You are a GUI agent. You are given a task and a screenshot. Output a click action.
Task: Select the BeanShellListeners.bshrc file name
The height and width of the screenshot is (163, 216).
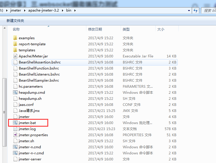point(39,74)
